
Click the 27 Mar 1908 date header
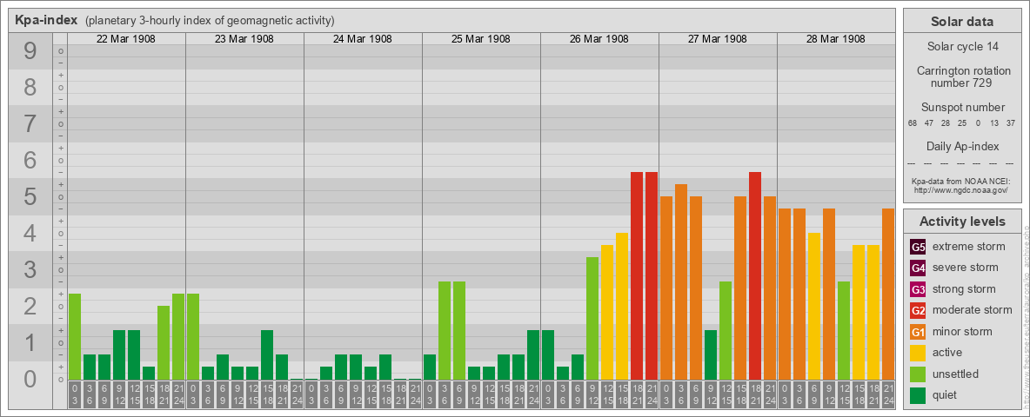(x=718, y=39)
